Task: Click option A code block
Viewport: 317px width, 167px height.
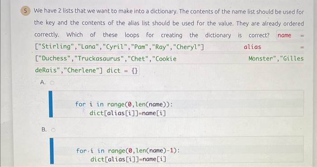Action: 176,104
